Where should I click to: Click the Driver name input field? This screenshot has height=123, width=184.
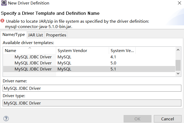point(92,88)
